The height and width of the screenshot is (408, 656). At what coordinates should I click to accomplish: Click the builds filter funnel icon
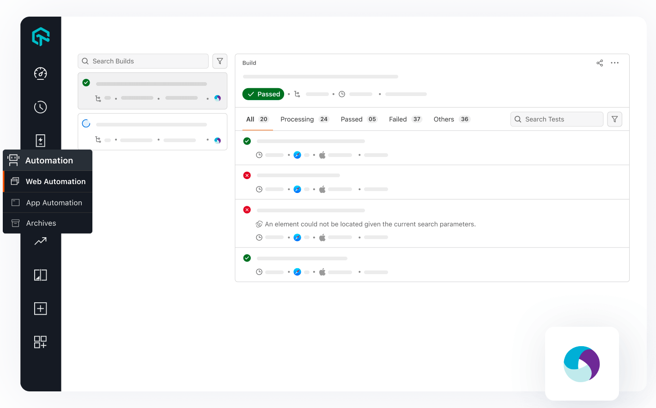220,61
